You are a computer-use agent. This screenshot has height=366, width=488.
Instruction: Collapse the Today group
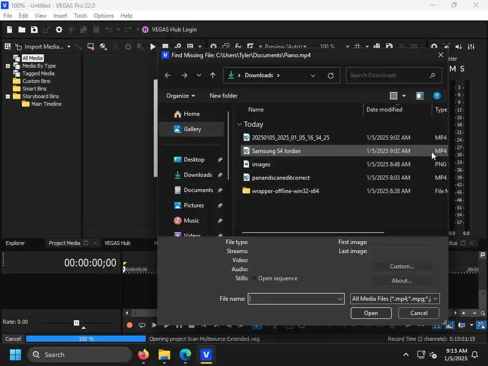coord(239,124)
